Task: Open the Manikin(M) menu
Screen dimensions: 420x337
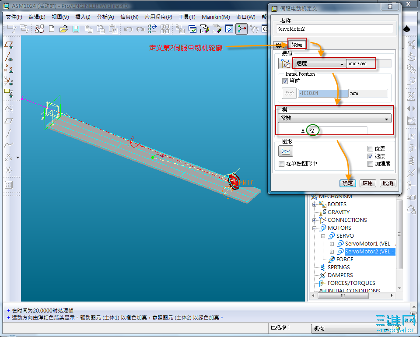Action: pos(216,17)
